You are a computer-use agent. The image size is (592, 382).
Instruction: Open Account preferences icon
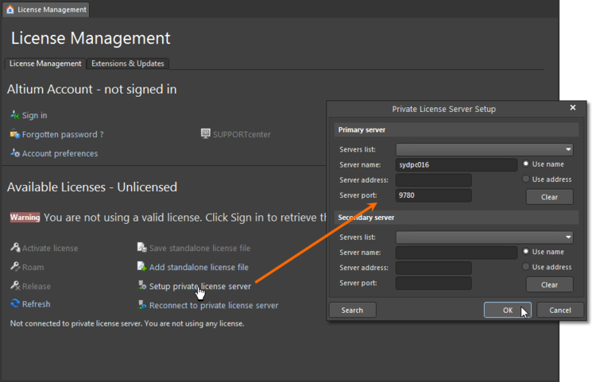click(x=14, y=154)
